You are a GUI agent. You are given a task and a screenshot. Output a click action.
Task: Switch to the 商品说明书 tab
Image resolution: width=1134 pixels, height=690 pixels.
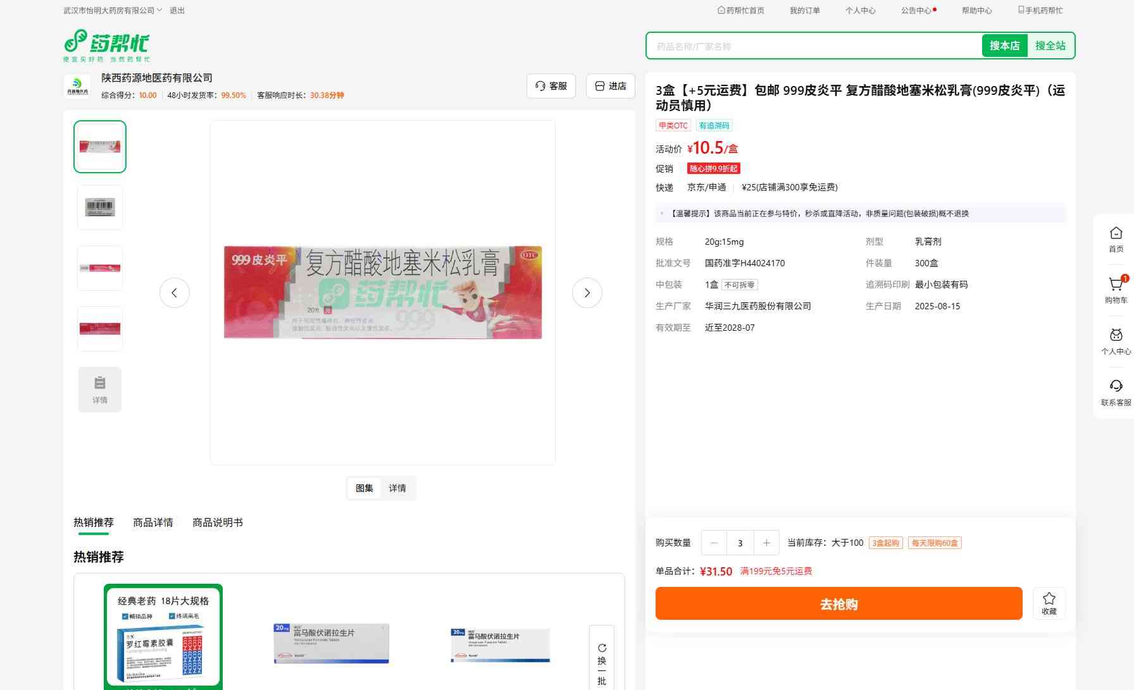[x=217, y=522]
